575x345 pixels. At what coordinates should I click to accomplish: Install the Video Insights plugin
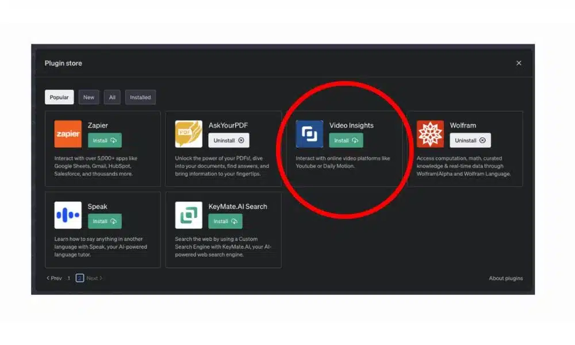[x=346, y=140]
